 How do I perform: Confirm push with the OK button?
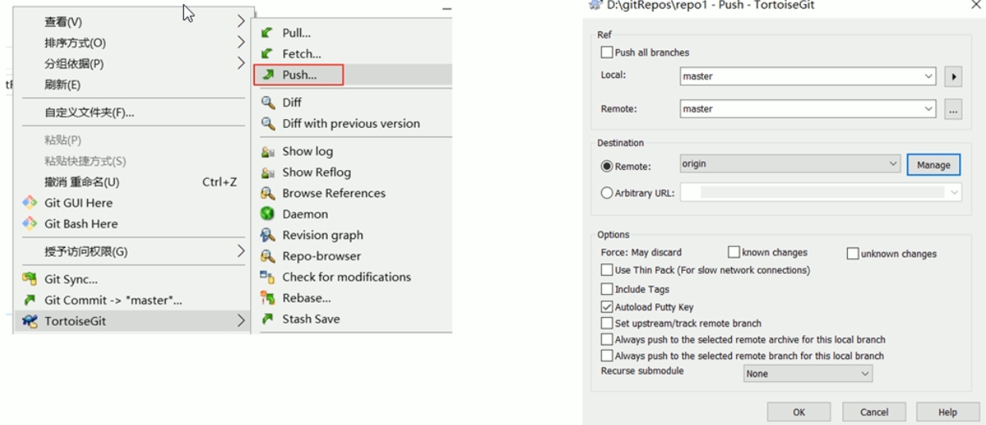coord(799,412)
